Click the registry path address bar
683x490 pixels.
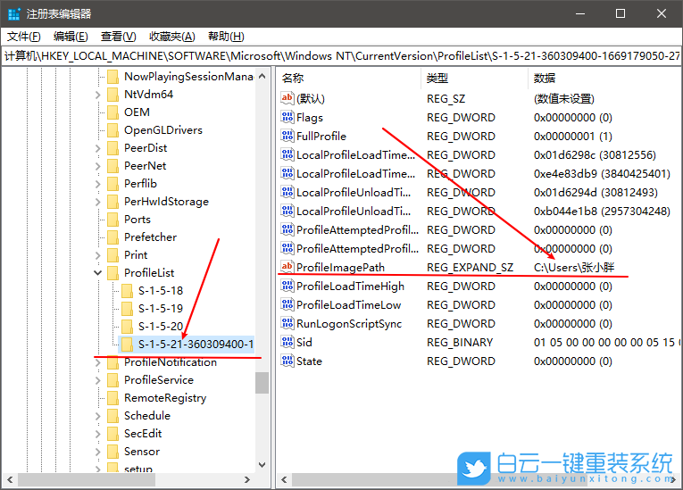click(x=341, y=55)
